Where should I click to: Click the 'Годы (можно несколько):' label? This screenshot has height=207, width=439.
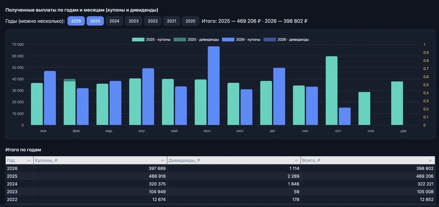tap(35, 21)
